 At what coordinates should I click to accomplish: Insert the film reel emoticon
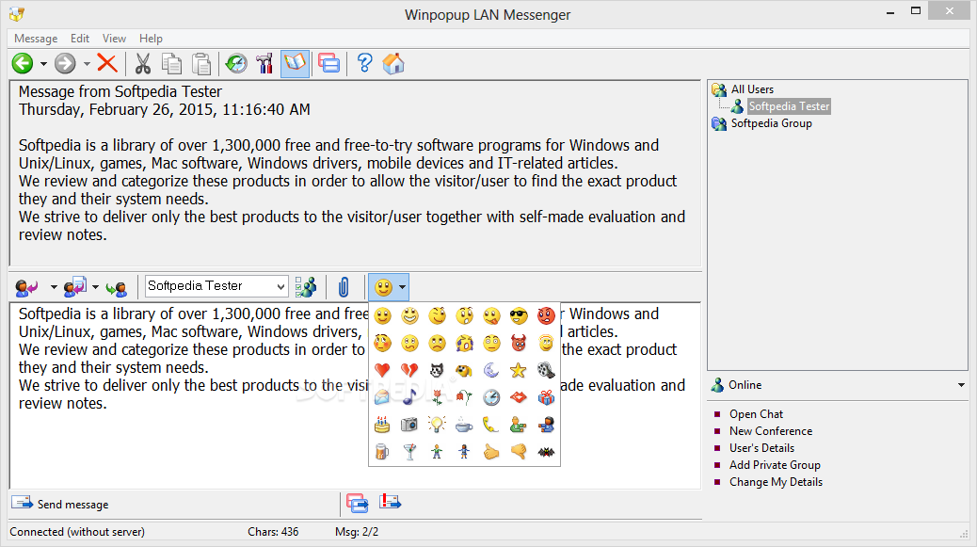[x=546, y=370]
